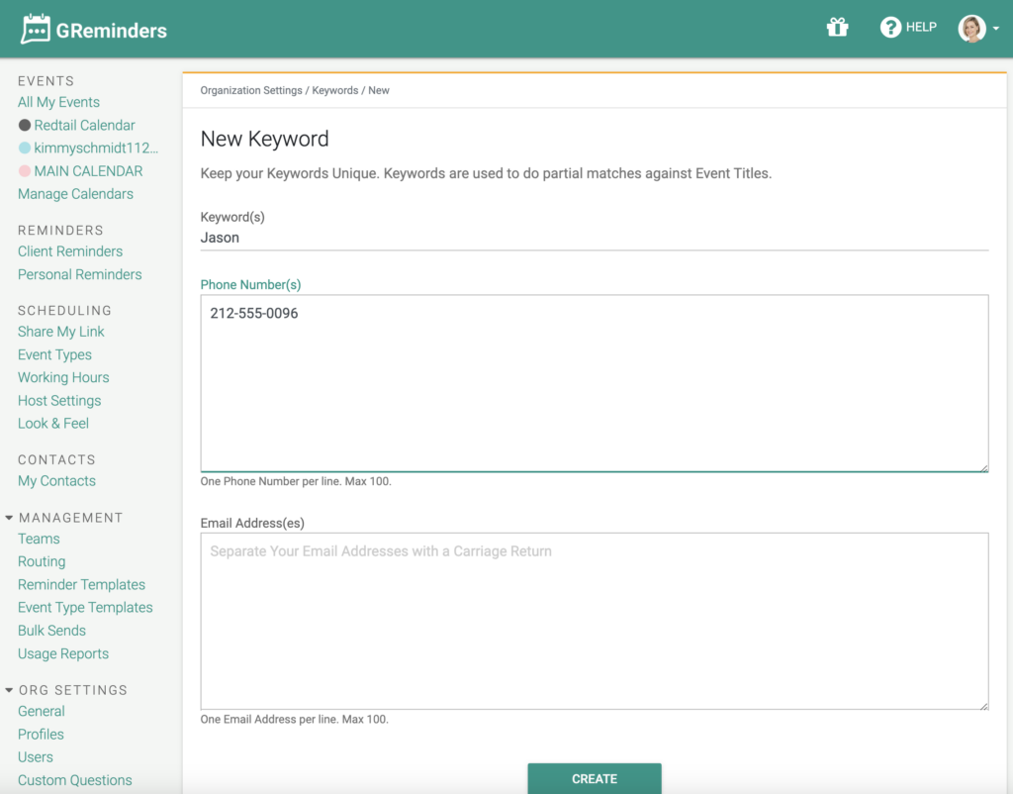Open MAIN CALENDAR link
The image size is (1013, 794).
click(x=88, y=171)
